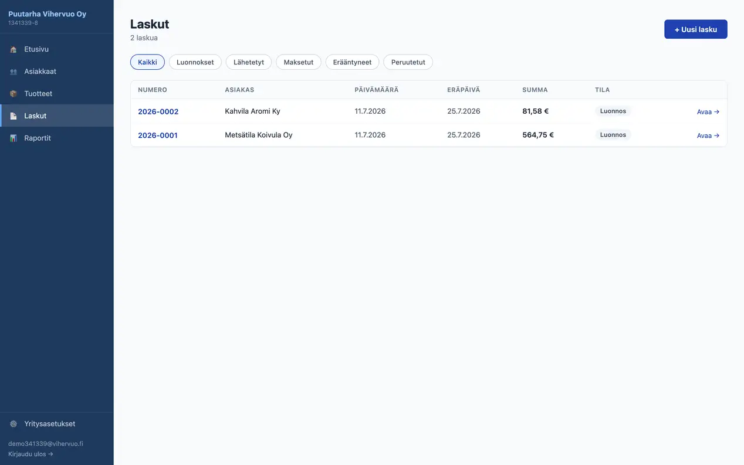Click the TILA column header

pos(603,90)
